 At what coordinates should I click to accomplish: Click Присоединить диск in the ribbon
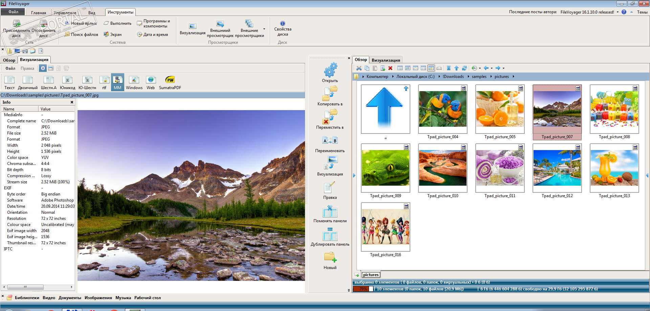[x=17, y=28]
